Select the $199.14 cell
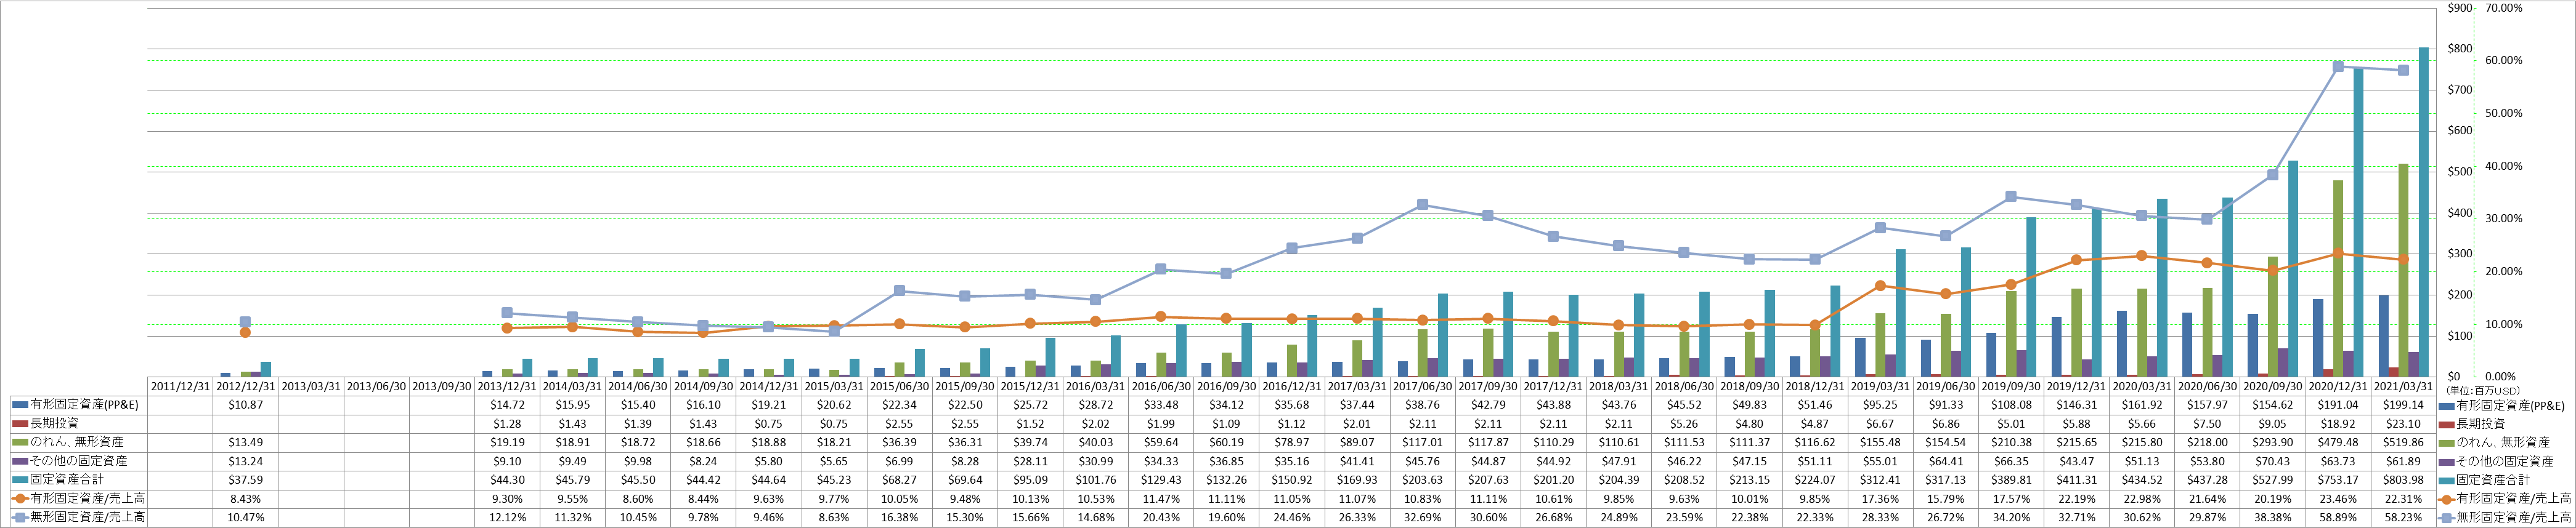This screenshot has width=2576, height=528. 2404,406
